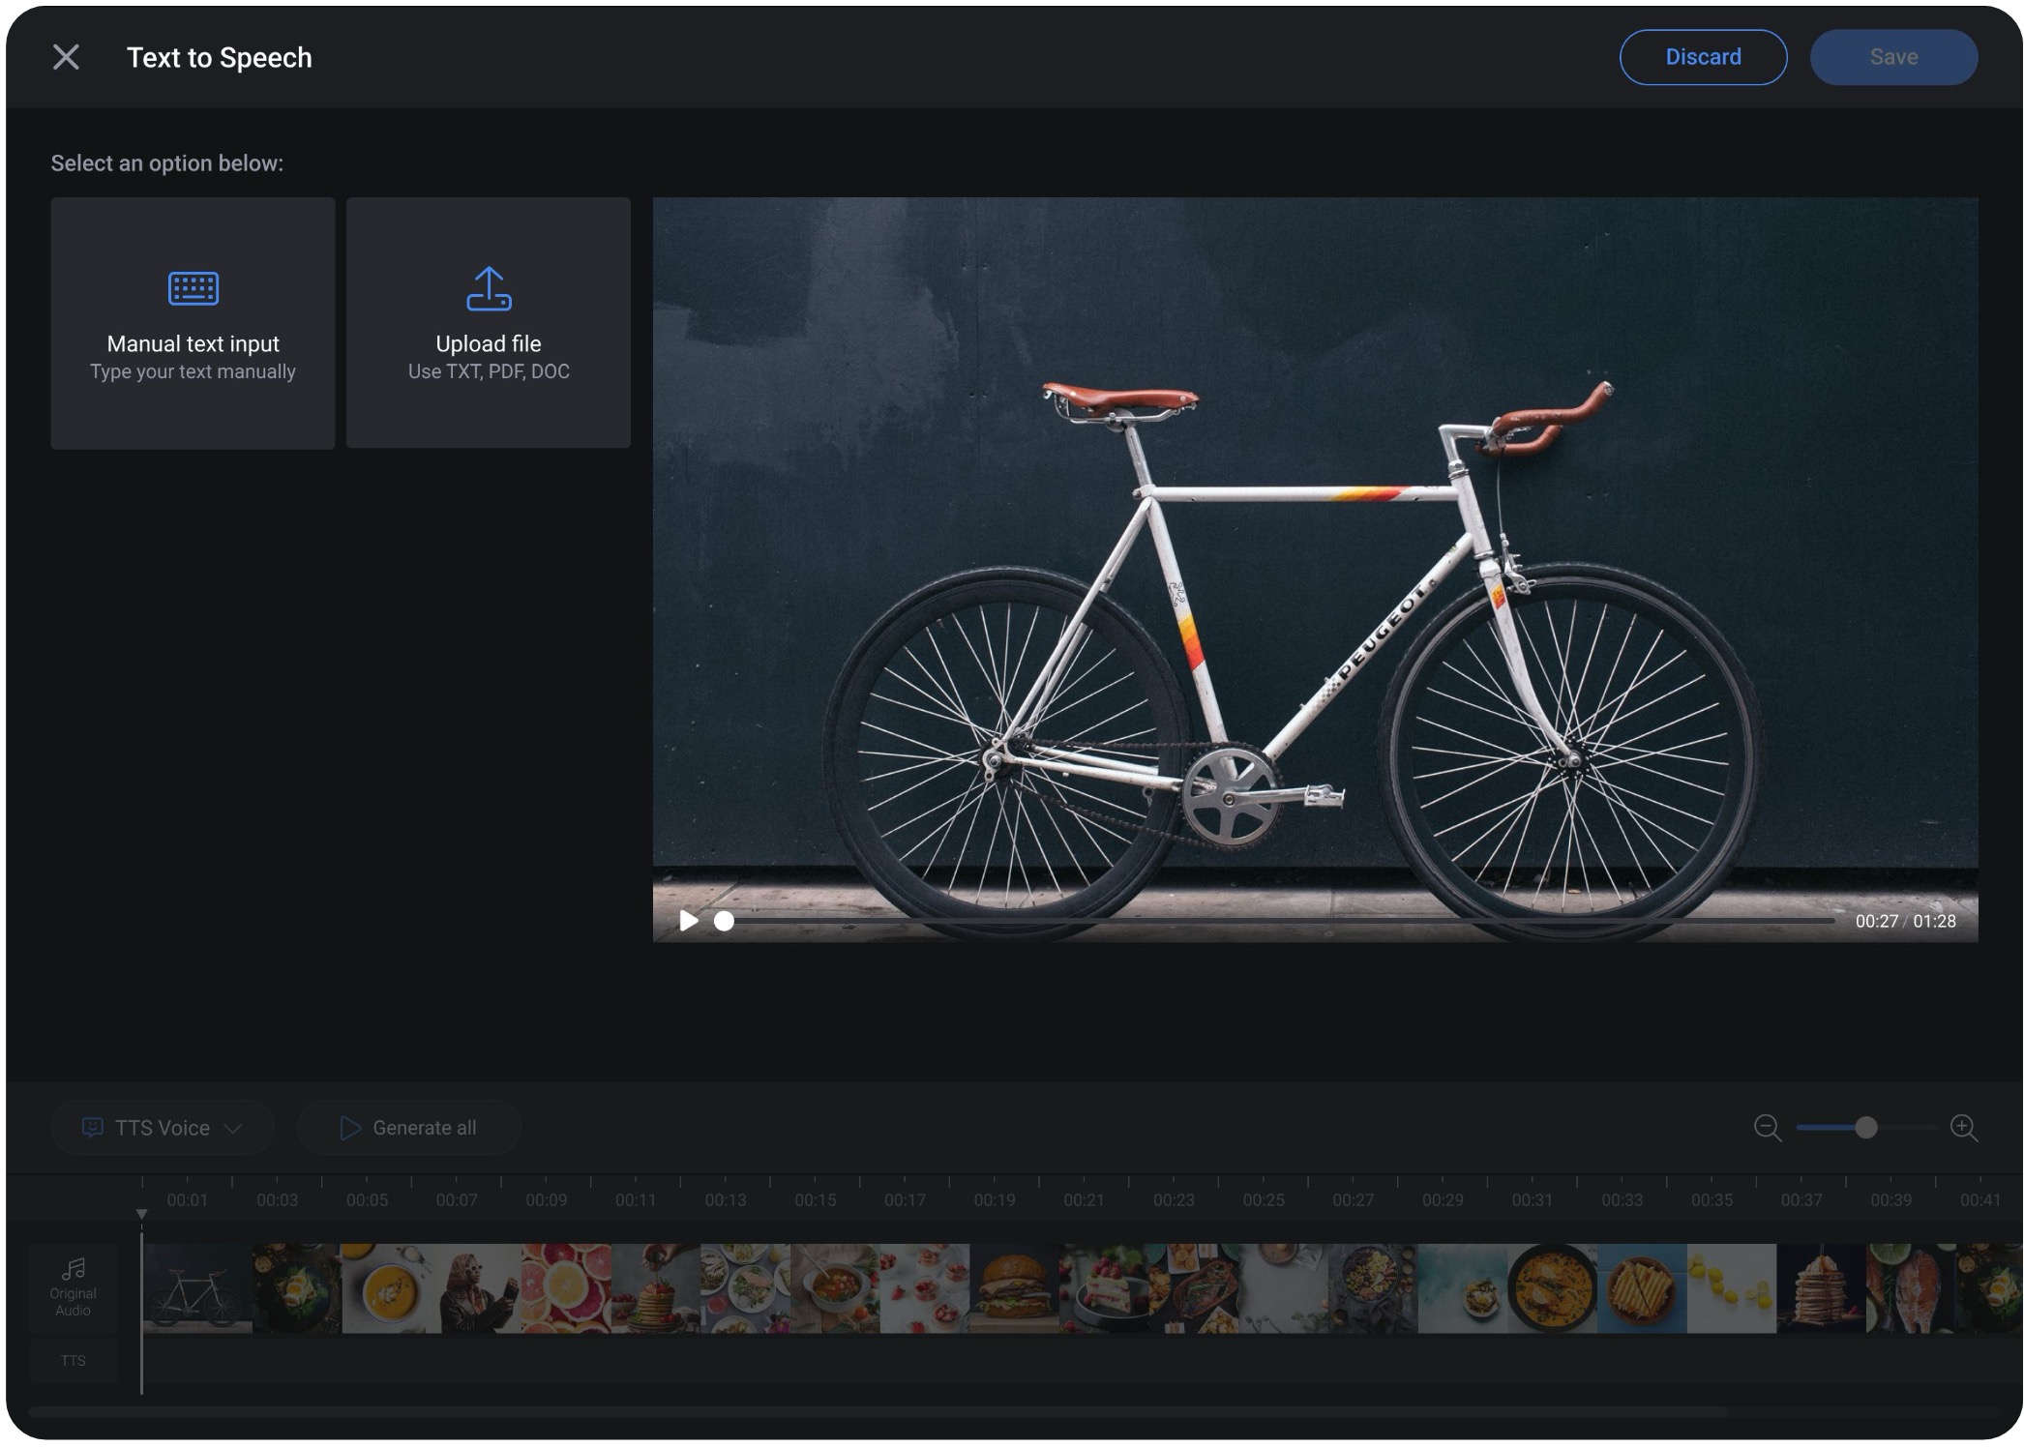Click the lemons thumbnail in the timeline
Screen dimensions: 2024x1447
click(1732, 1288)
